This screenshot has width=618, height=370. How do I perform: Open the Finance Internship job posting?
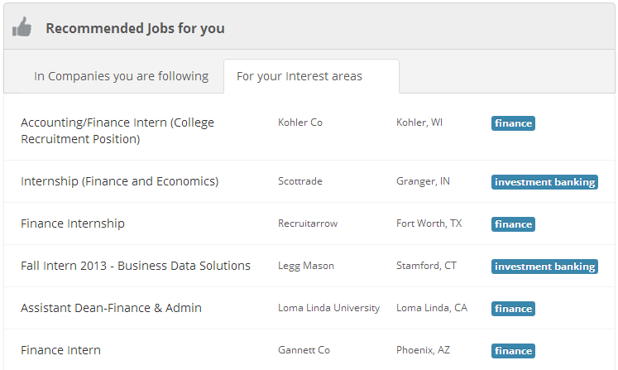(x=73, y=223)
